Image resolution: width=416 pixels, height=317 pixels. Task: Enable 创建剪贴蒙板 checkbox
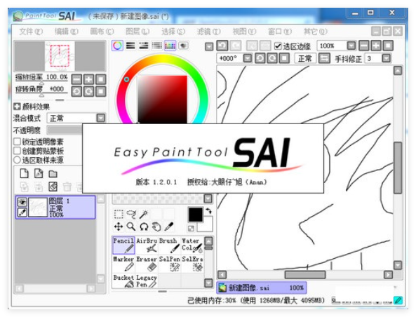tap(17, 151)
